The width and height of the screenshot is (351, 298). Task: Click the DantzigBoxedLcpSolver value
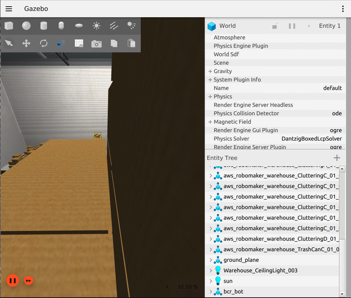312,139
